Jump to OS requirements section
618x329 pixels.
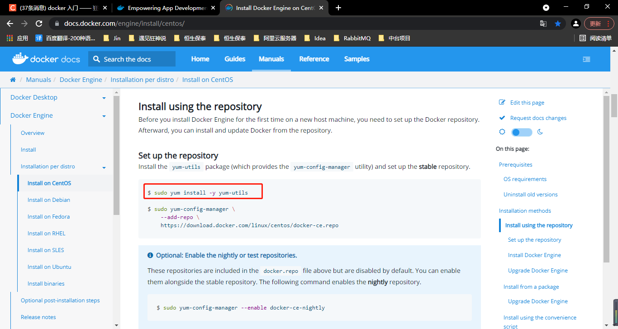coord(525,179)
